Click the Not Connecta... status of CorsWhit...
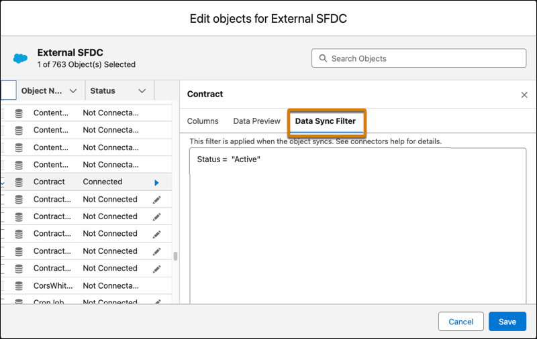This screenshot has width=537, height=339. (x=111, y=285)
